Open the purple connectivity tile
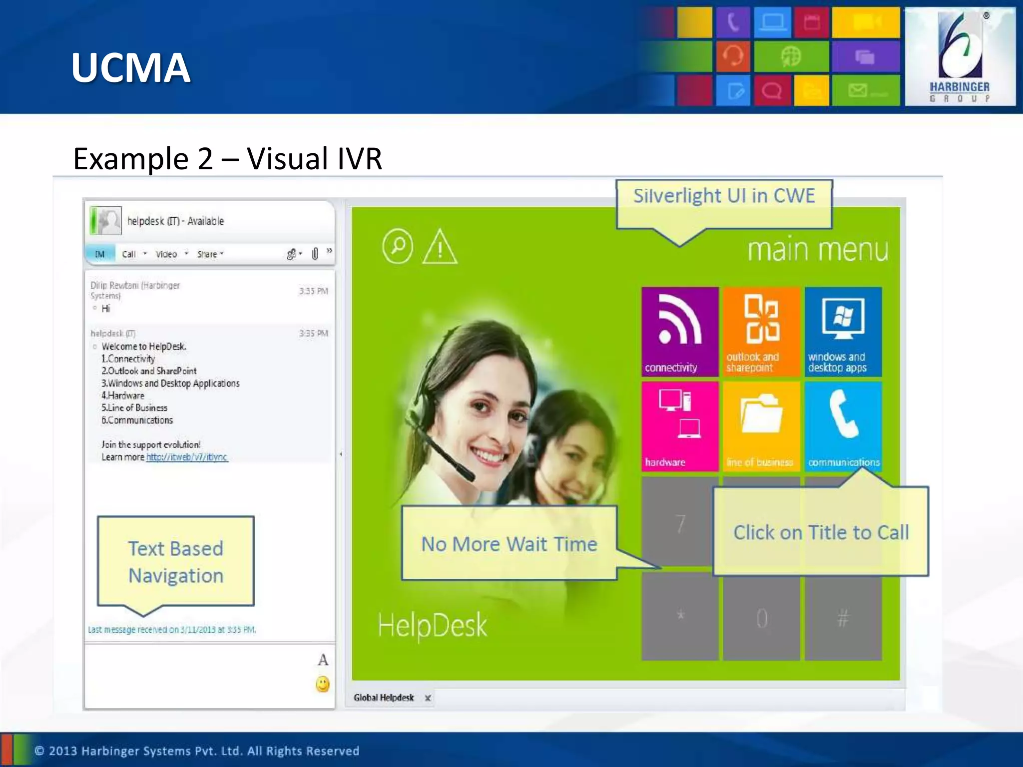Image resolution: width=1023 pixels, height=767 pixels. pos(680,332)
